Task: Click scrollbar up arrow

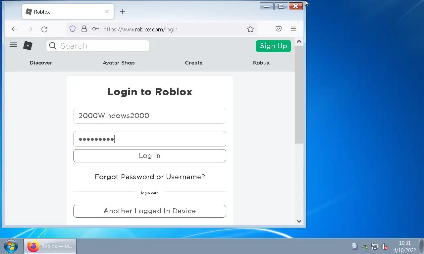Action: (x=299, y=42)
